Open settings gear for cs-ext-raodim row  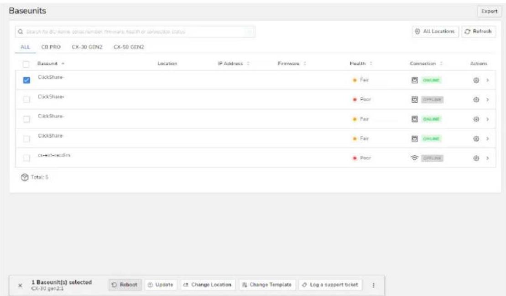pyautogui.click(x=476, y=158)
